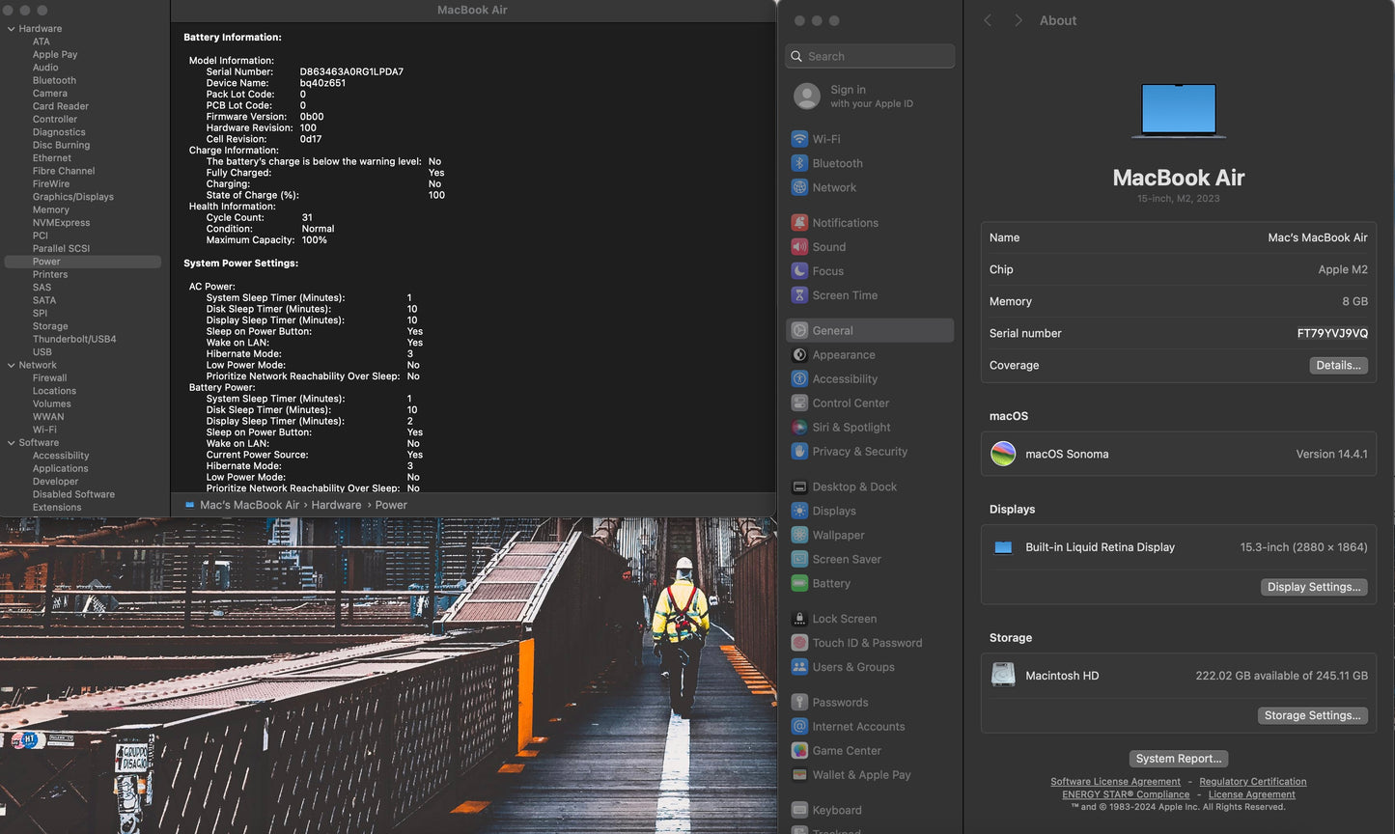Click the Bluetooth icon in System Settings
The height and width of the screenshot is (834, 1395).
[799, 163]
